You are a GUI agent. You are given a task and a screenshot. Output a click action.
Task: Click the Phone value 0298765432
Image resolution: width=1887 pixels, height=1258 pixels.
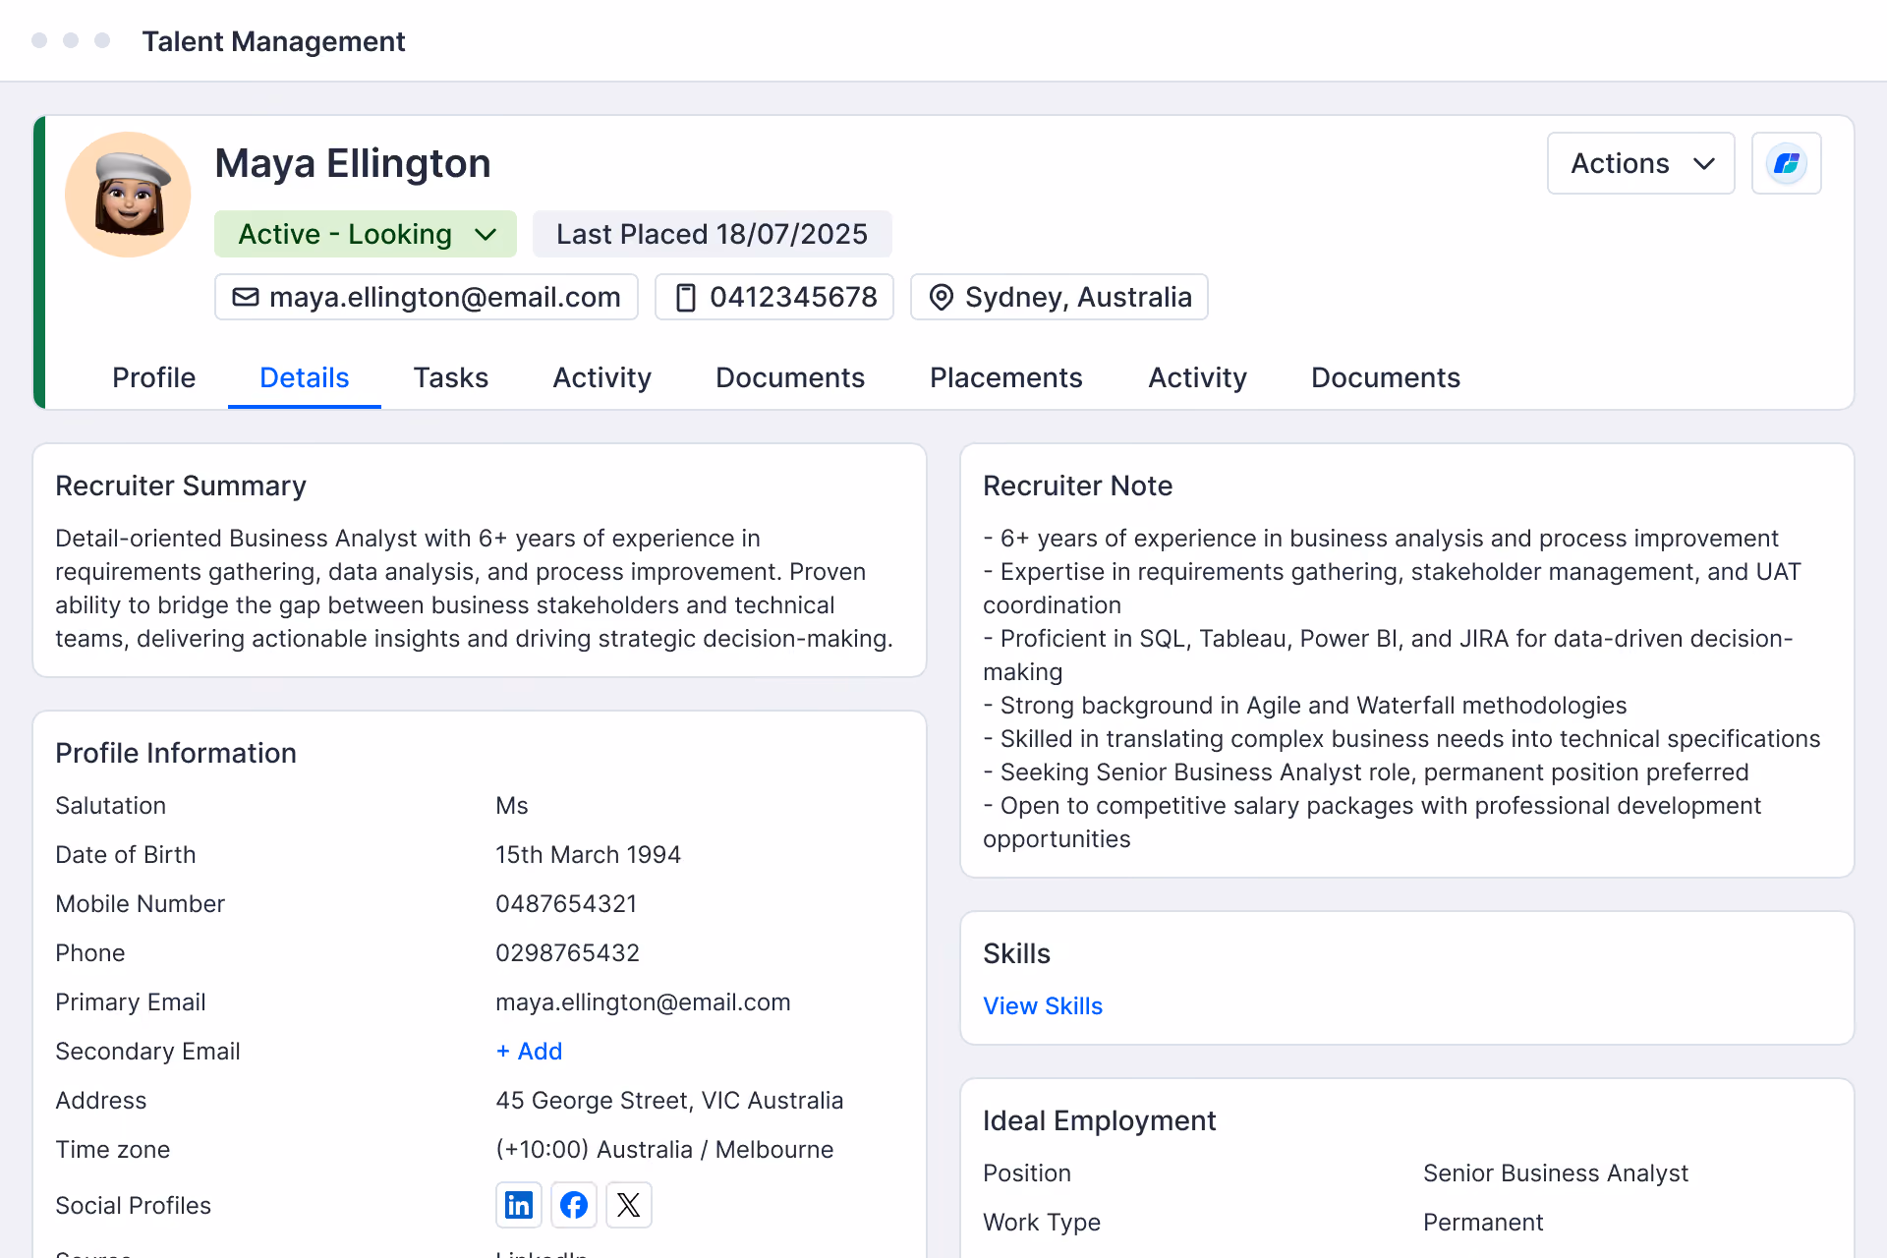tap(567, 953)
